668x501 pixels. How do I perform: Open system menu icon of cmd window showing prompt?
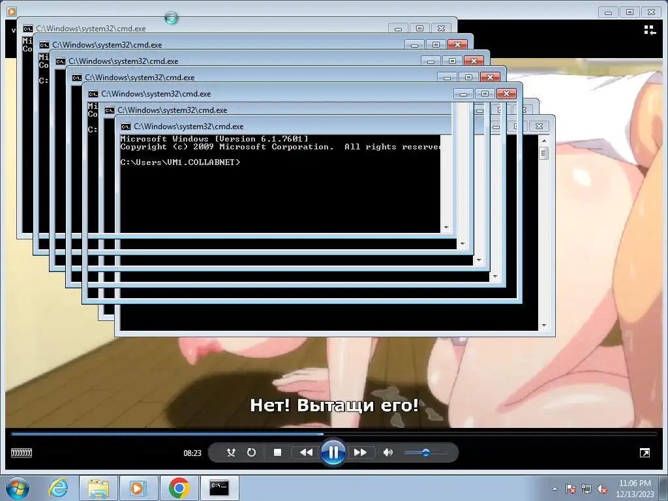pos(126,127)
